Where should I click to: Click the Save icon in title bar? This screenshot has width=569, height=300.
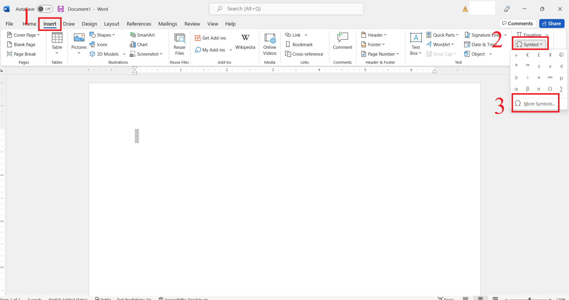click(61, 9)
